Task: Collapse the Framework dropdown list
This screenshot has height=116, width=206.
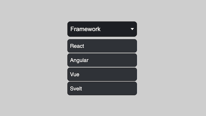Action: 102,29
